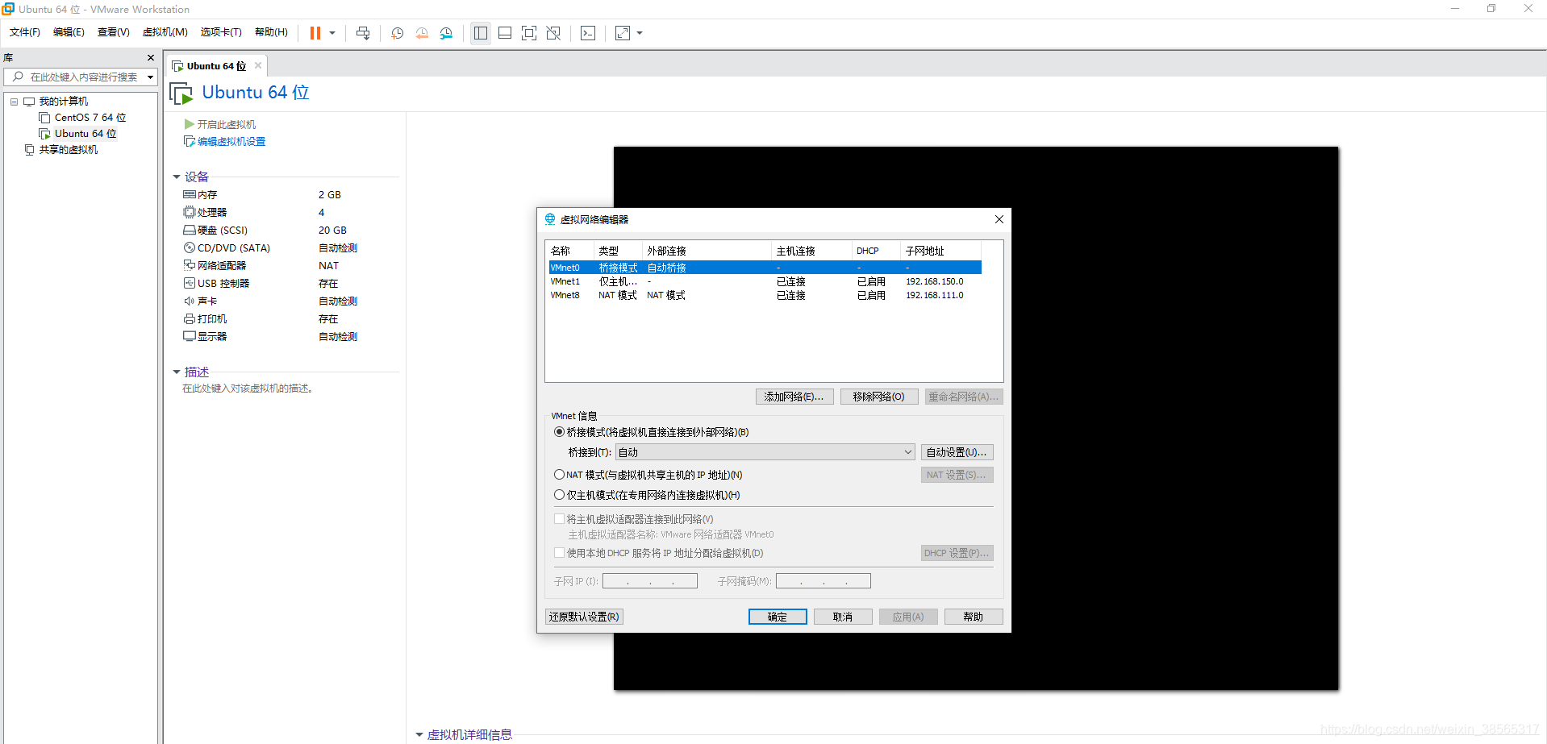This screenshot has width=1547, height=744.
Task: Open the snapshot manager wrench icon
Action: click(x=446, y=33)
